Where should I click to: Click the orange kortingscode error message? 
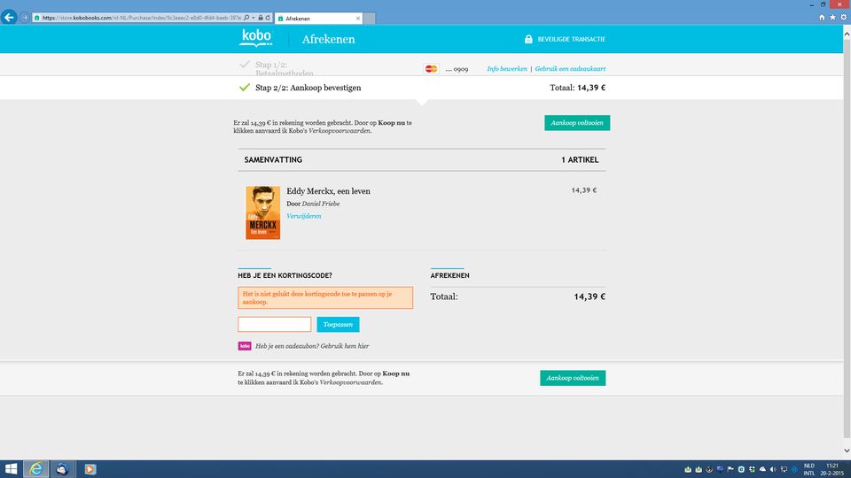tap(325, 297)
